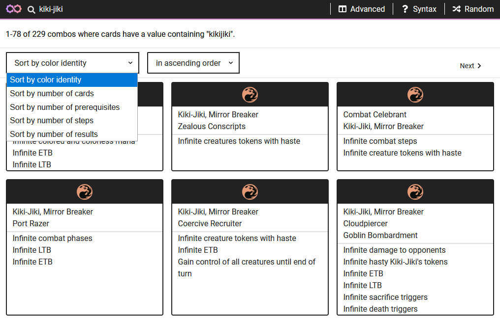Open the ascending order dropdown
The image size is (500, 320).
(193, 63)
